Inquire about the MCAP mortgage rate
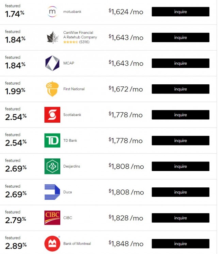 point(180,63)
